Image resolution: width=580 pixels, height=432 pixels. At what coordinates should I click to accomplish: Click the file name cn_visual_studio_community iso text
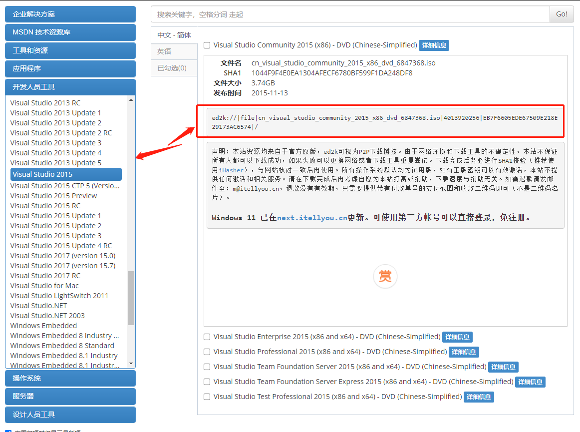tap(343, 63)
